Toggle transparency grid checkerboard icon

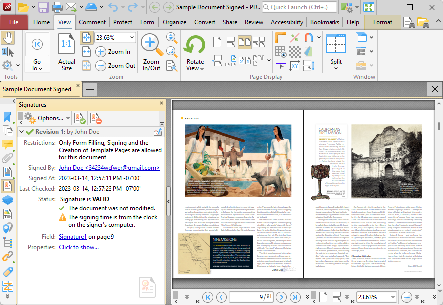click(x=295, y=52)
